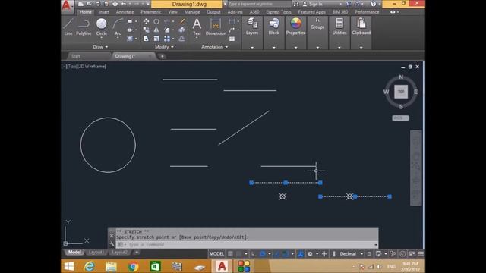Toggle clean screen icon in status bar

click(x=412, y=254)
